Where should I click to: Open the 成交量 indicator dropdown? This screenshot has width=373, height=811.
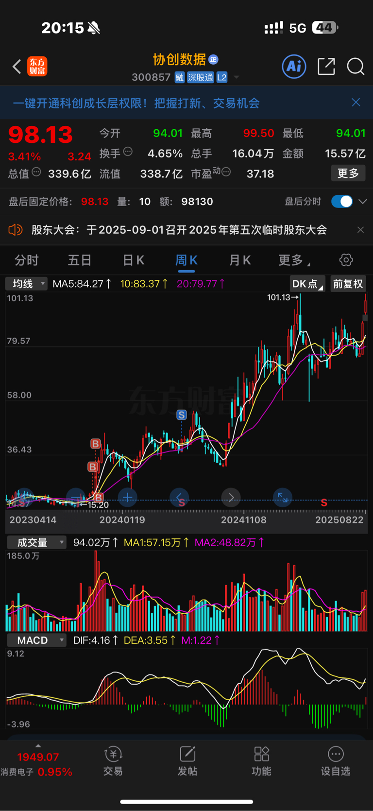tap(37, 542)
